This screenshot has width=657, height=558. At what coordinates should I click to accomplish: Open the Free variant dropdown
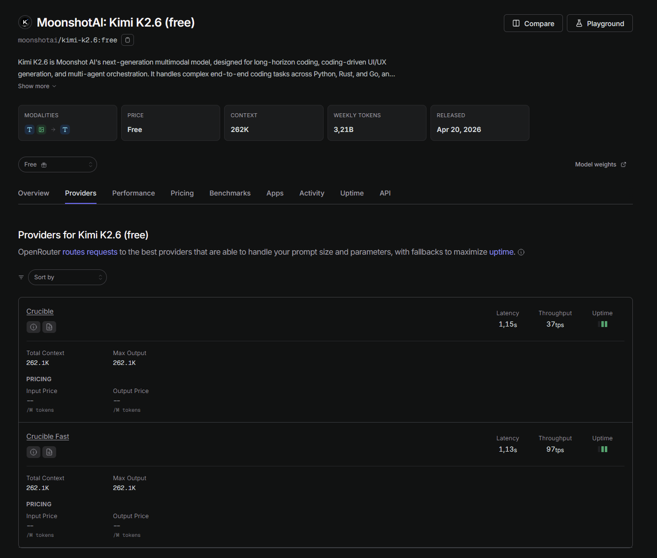[x=58, y=164]
